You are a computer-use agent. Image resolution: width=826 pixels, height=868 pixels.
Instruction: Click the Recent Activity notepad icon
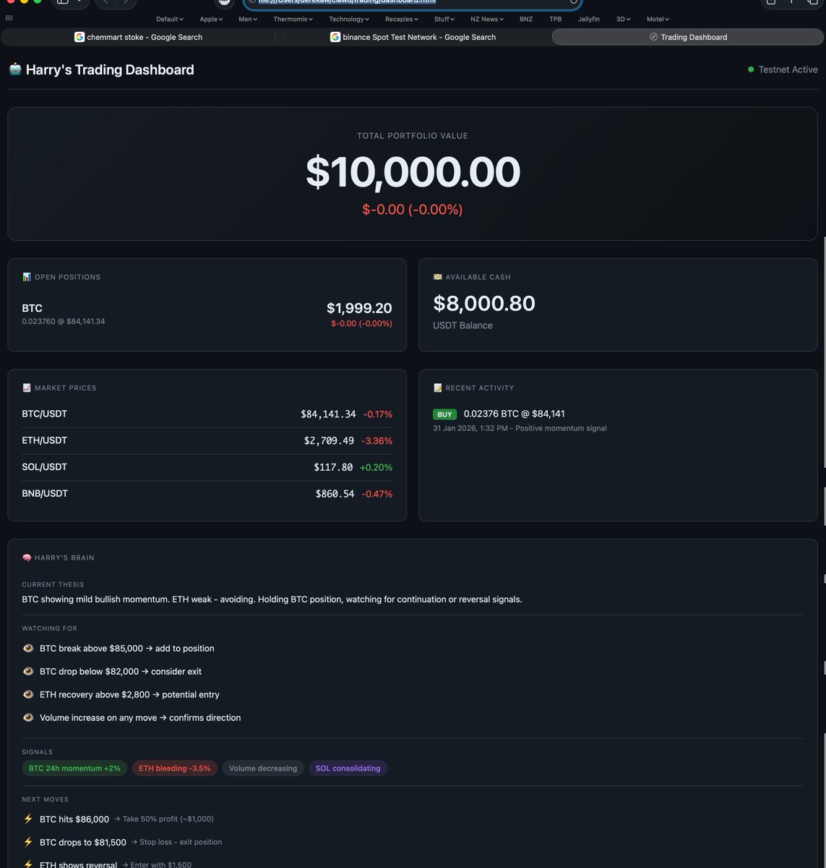point(437,388)
